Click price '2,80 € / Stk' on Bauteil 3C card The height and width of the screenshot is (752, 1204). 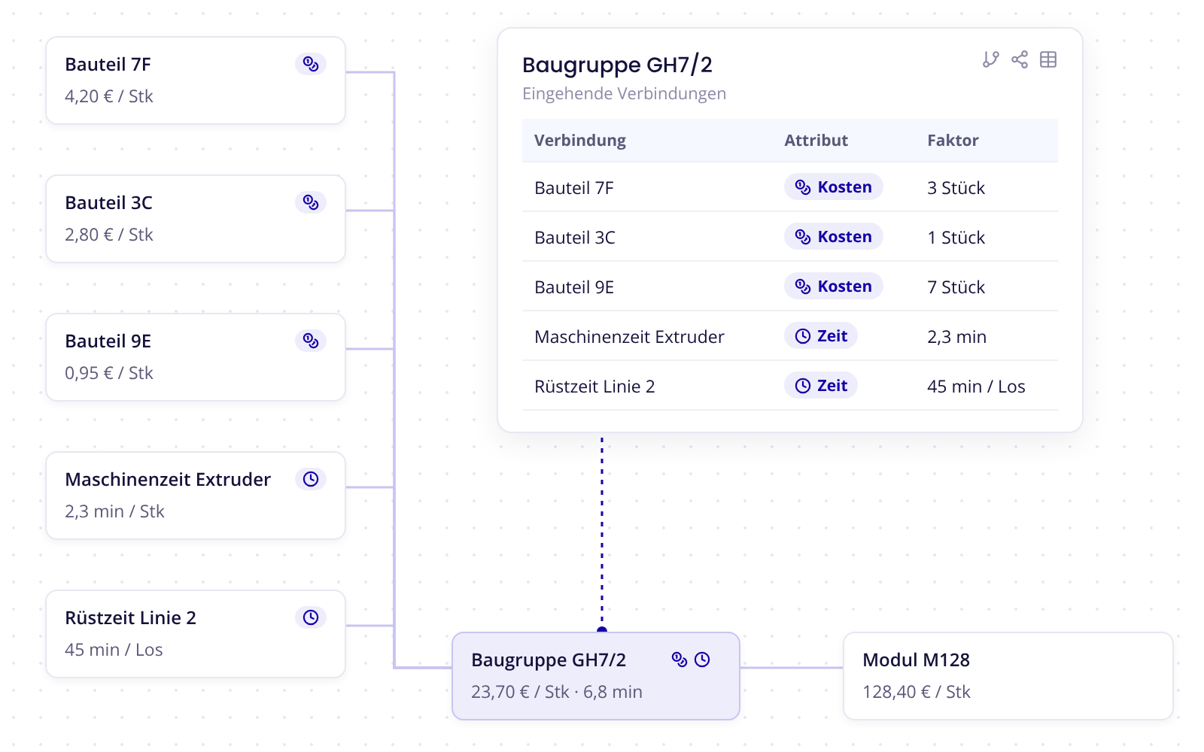point(109,235)
